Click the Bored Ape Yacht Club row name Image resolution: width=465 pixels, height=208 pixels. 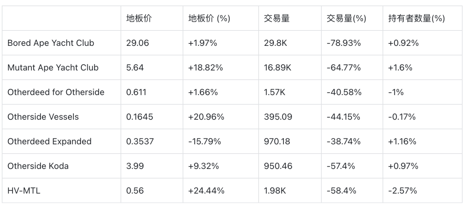click(x=51, y=43)
